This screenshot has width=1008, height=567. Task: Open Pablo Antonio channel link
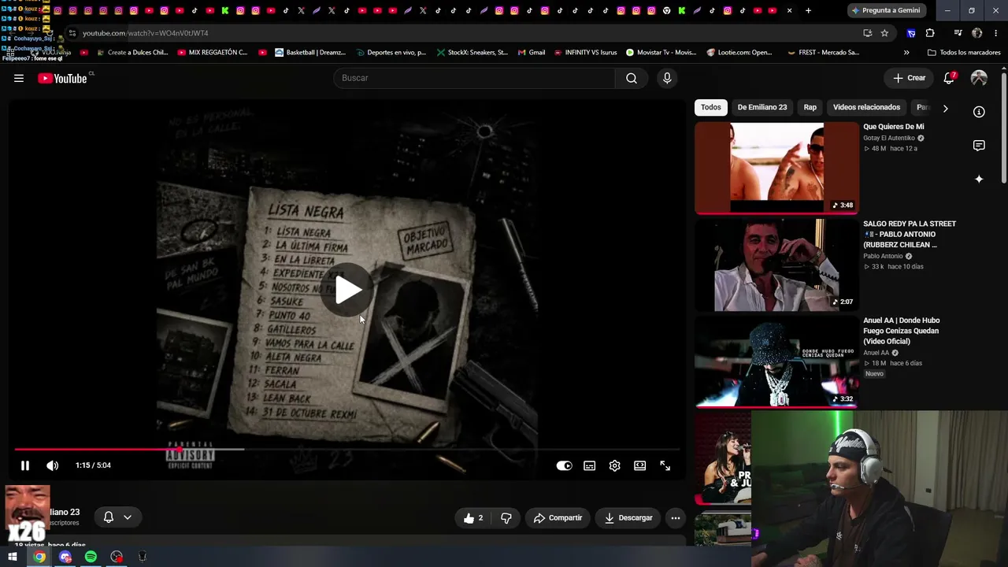883,257
